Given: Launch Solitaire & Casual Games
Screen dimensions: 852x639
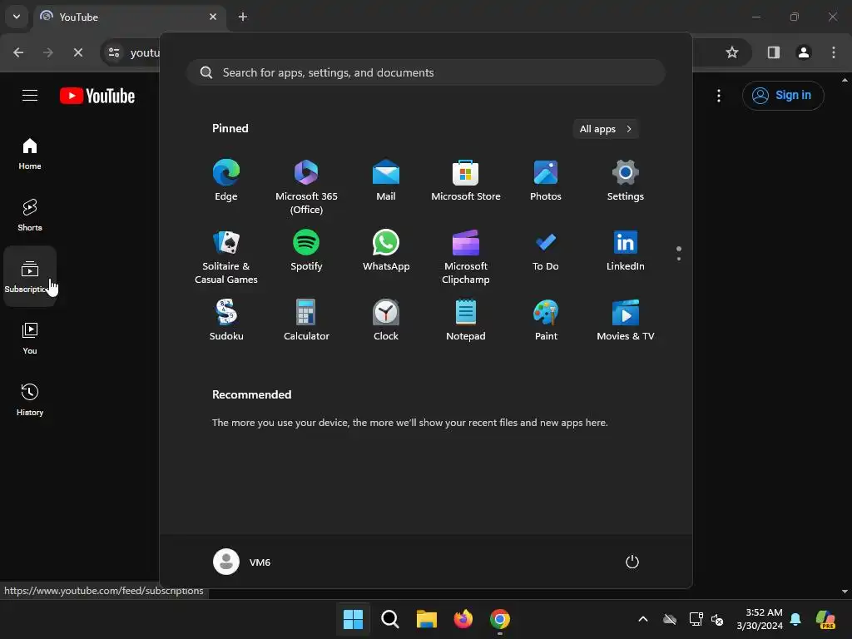Looking at the screenshot, I should 226,256.
